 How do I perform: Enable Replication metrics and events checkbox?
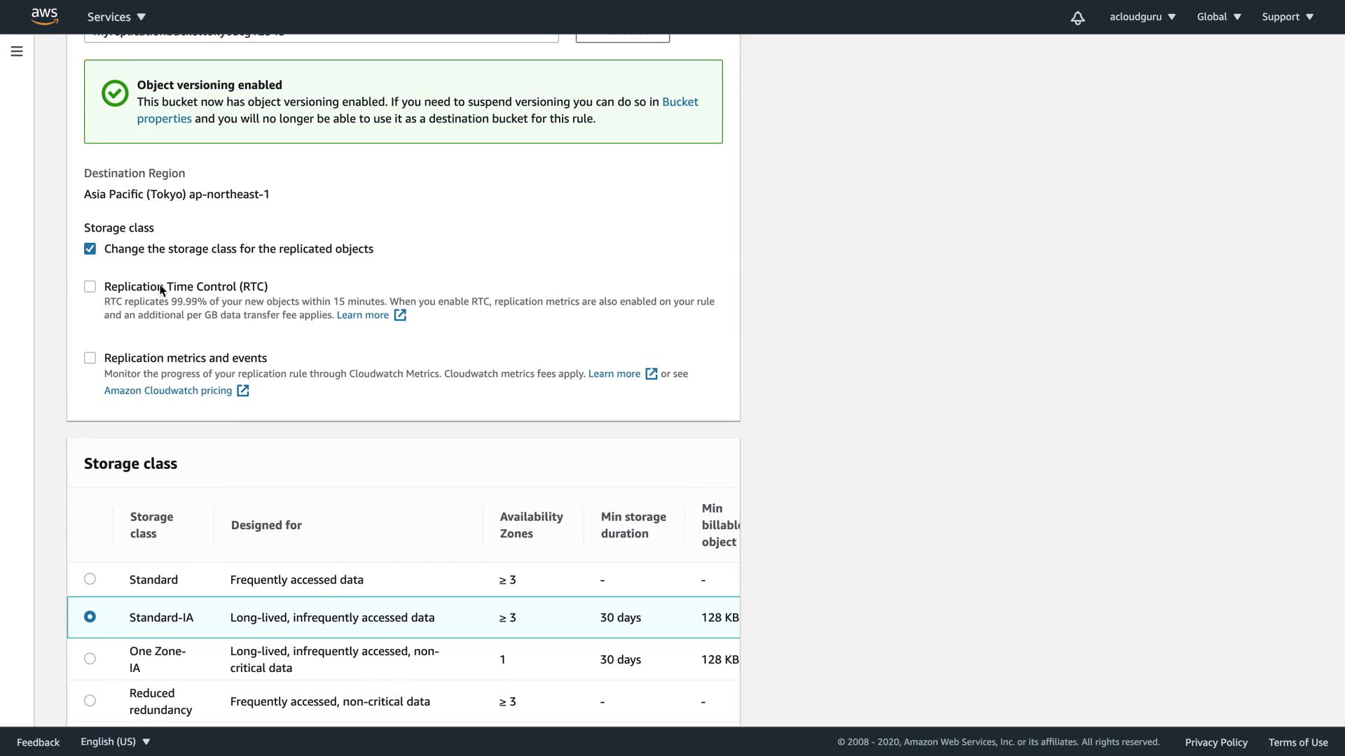(90, 358)
